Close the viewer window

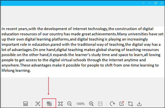point(162,3)
